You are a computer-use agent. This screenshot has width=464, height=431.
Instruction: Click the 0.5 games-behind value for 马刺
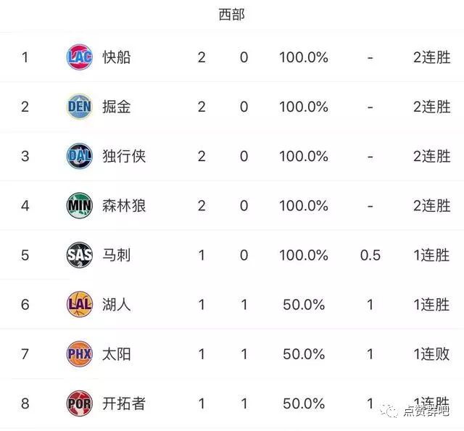click(370, 255)
